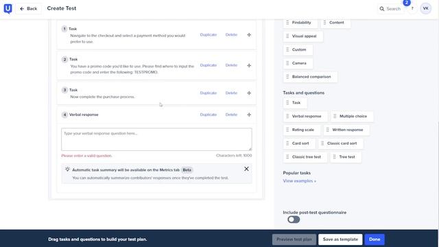Grab drag handle of Tree test block
The height and width of the screenshot is (247, 439).
(335, 157)
